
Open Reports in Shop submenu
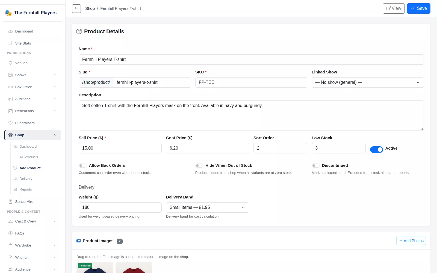26,189
